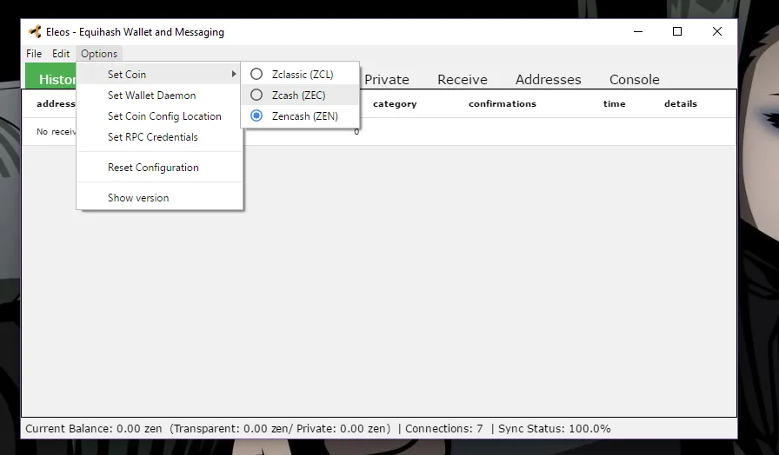This screenshot has width=779, height=455.
Task: Expand the Set Coin submenu arrow
Action: point(234,74)
